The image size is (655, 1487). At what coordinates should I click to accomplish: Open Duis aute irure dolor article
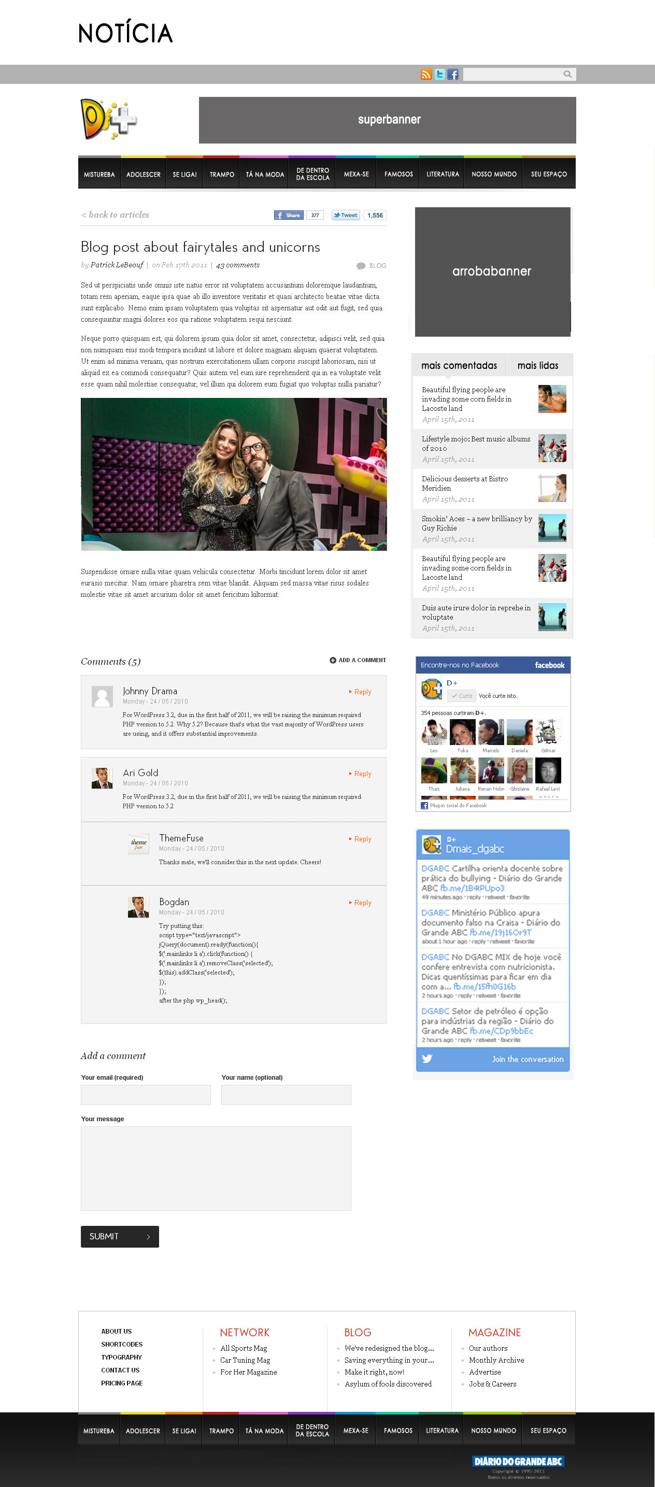(476, 612)
